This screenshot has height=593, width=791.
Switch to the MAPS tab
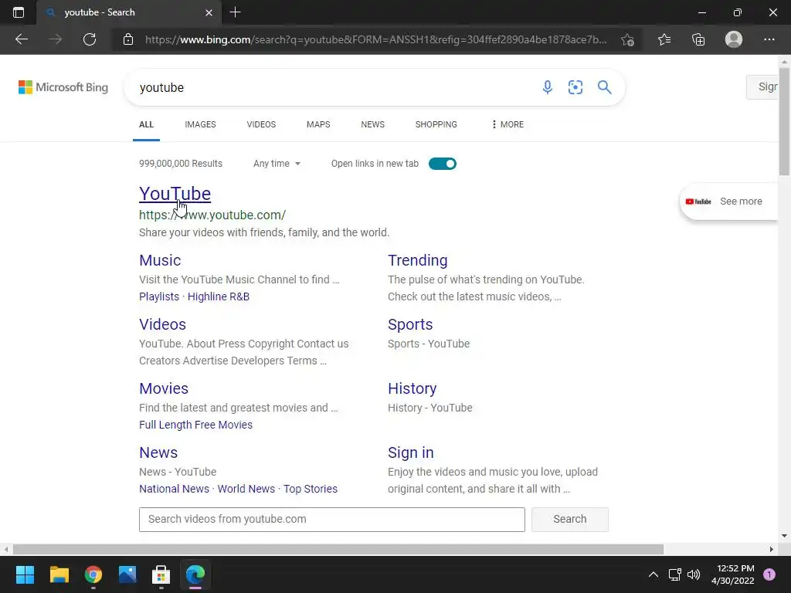pos(318,124)
